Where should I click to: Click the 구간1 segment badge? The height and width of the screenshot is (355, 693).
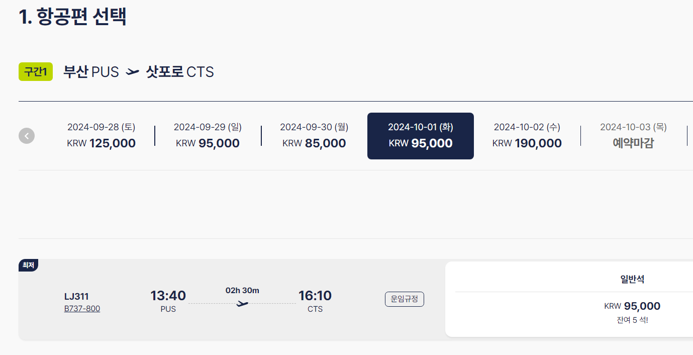pyautogui.click(x=36, y=72)
